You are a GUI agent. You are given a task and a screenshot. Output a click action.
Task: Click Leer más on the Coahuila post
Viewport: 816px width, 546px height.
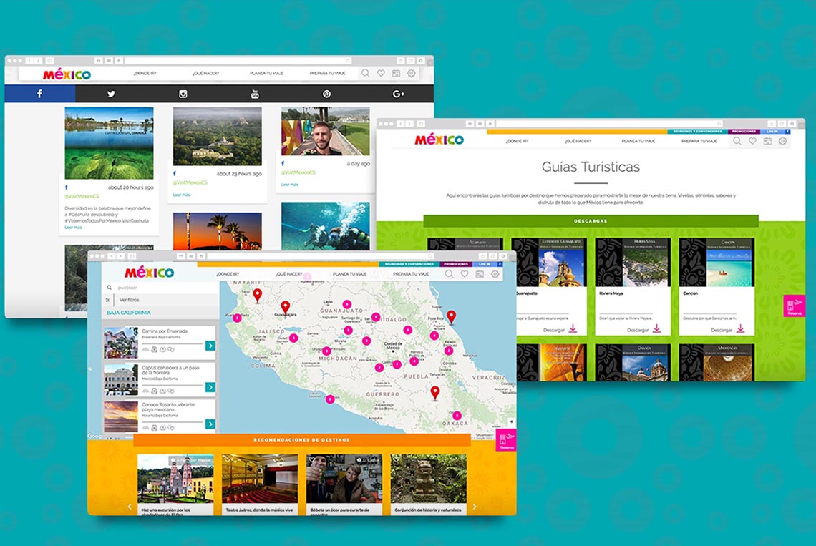coord(73,228)
